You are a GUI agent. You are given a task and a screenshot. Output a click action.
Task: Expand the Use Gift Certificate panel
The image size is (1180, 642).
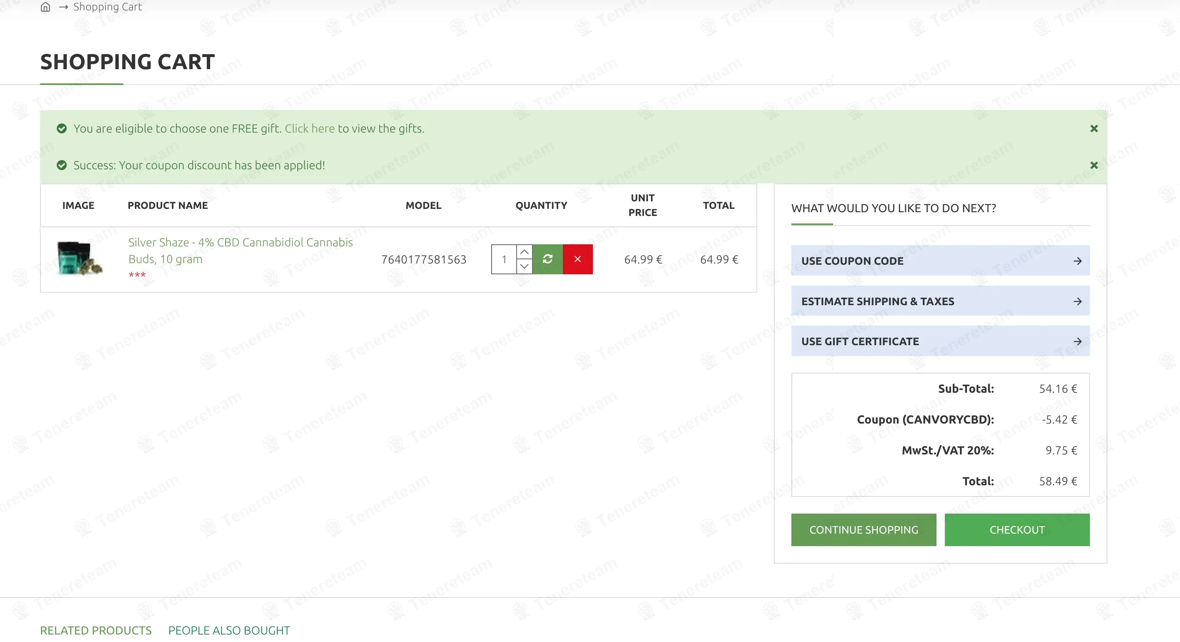click(x=940, y=341)
